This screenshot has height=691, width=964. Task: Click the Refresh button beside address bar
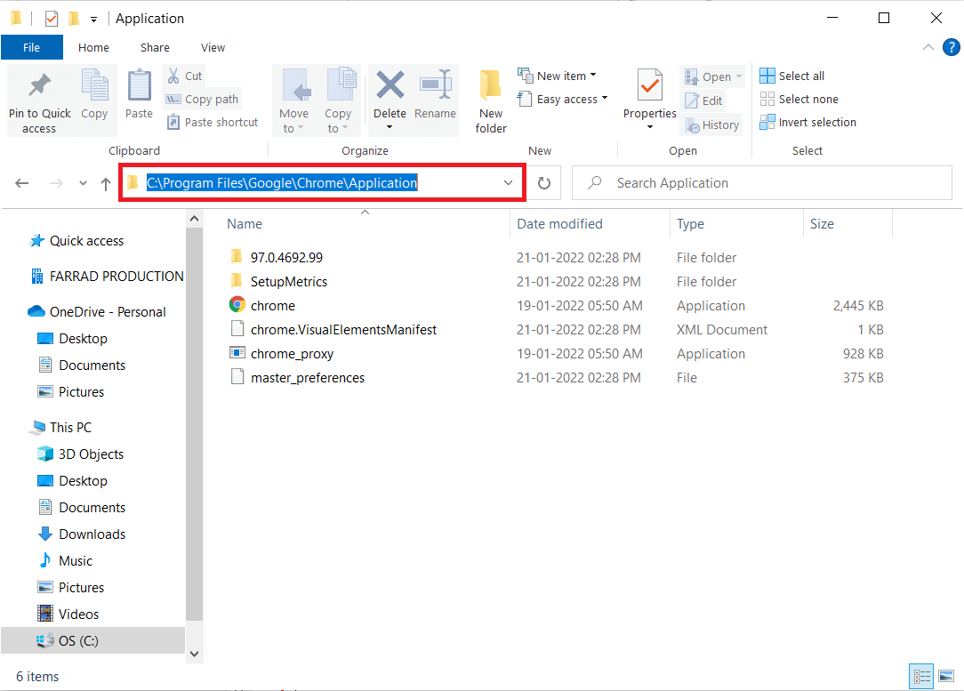point(544,183)
